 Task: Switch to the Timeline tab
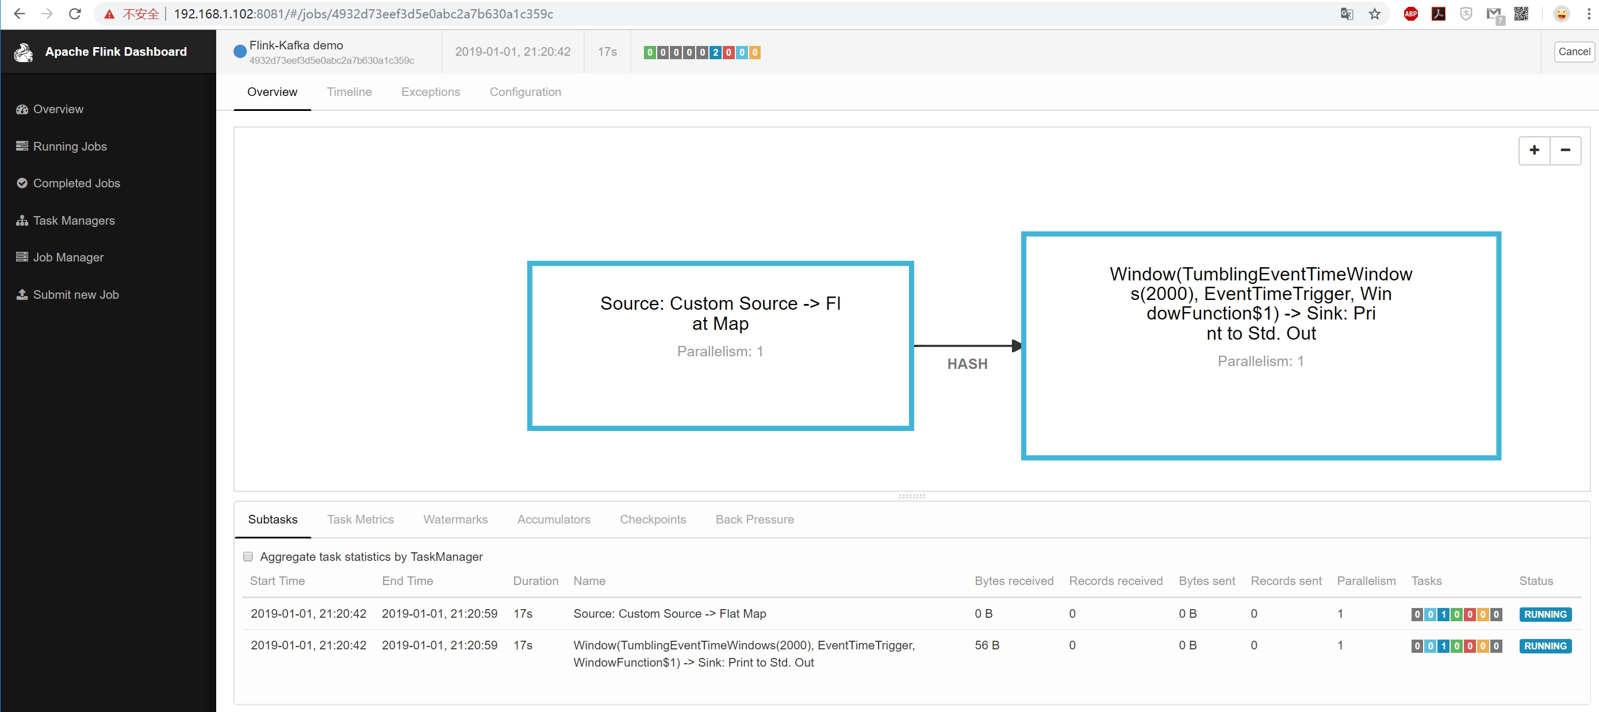349,92
